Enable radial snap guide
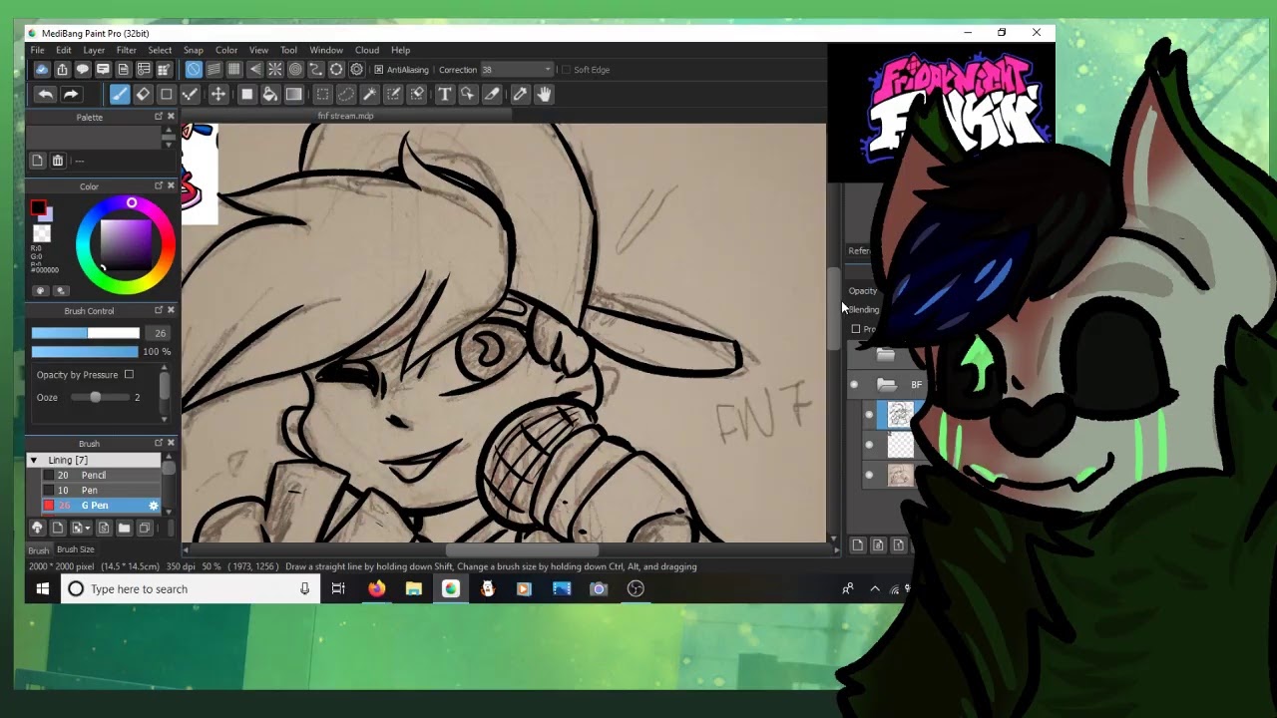 (x=274, y=70)
